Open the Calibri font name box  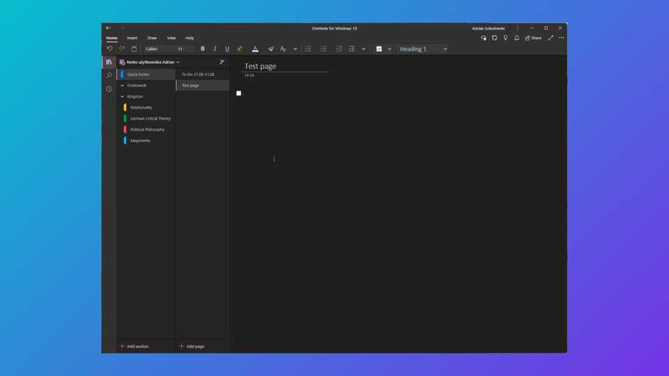click(159, 49)
